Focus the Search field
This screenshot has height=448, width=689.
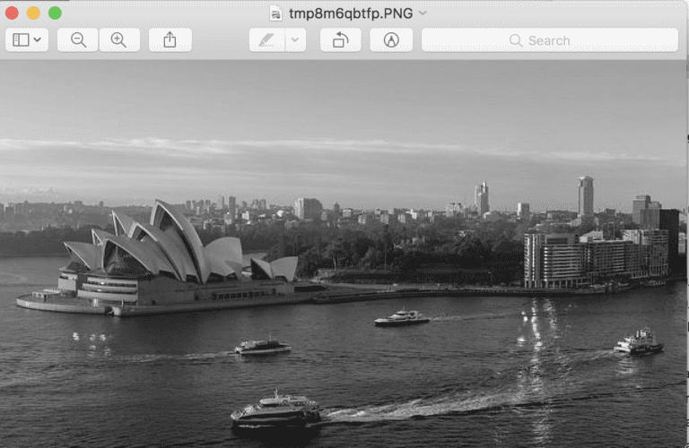(550, 40)
